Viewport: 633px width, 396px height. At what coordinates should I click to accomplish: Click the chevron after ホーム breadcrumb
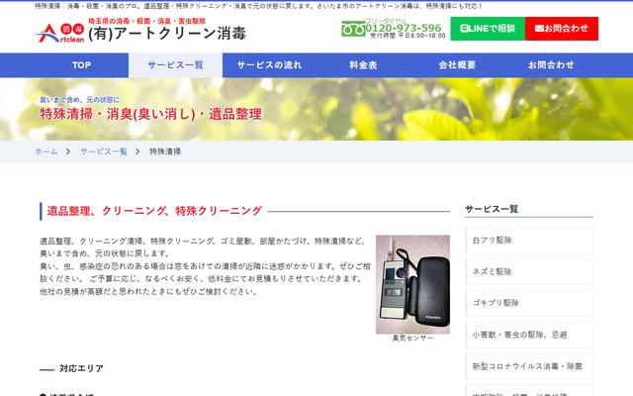pyautogui.click(x=68, y=151)
